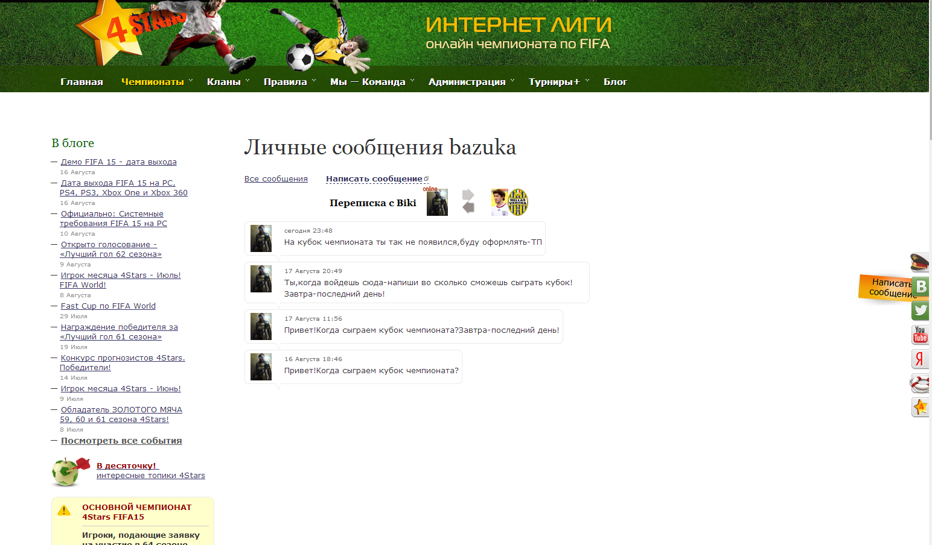
Task: Open 'Fast Cup по FIFA World' post
Action: coord(108,306)
